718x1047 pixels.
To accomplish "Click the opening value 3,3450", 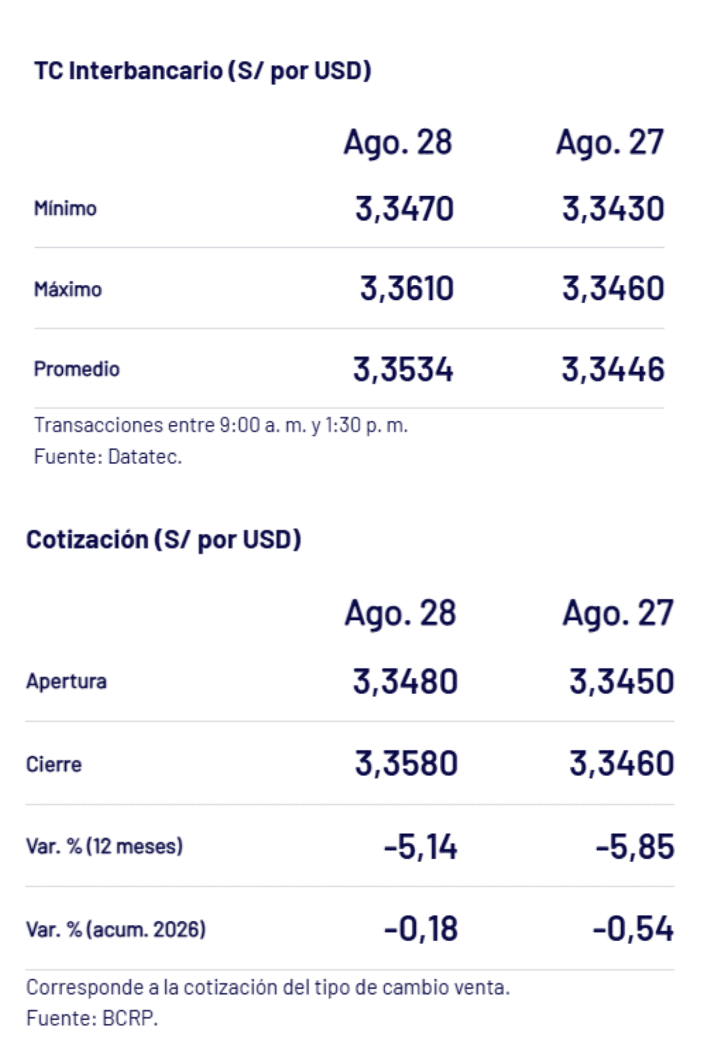I will 622,681.
